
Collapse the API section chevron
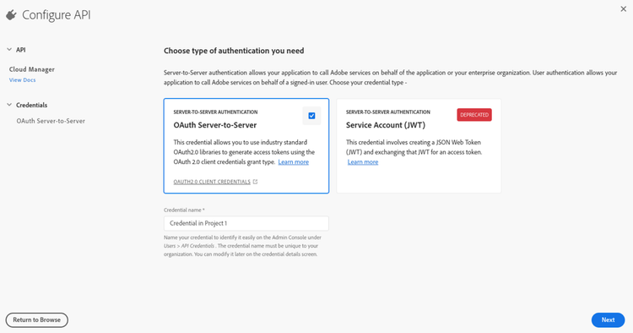(x=9, y=50)
